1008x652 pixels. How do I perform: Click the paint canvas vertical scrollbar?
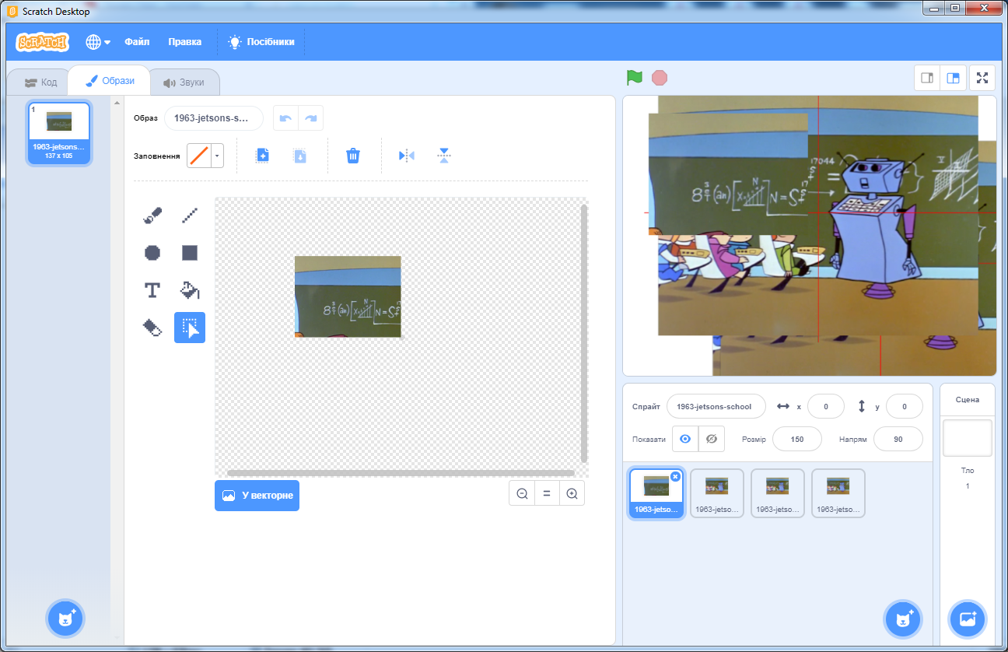pyautogui.click(x=584, y=334)
